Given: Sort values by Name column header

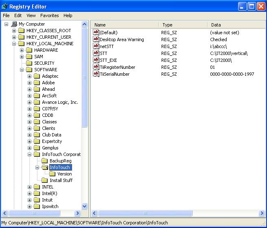Looking at the screenshot, I should pos(125,25).
